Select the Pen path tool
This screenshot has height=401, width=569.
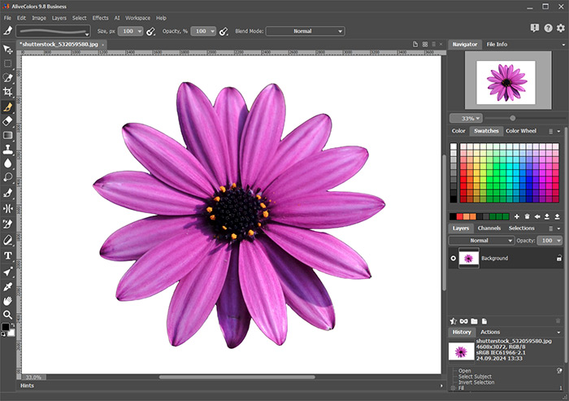click(x=7, y=272)
